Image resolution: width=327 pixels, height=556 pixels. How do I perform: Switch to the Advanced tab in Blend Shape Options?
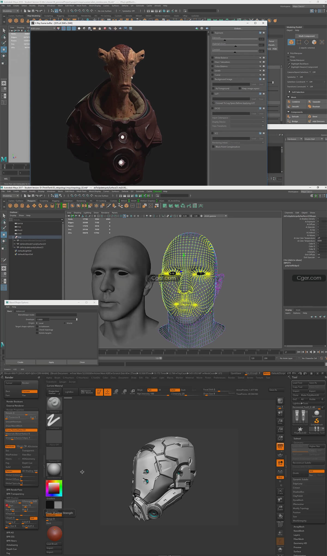coord(20,311)
